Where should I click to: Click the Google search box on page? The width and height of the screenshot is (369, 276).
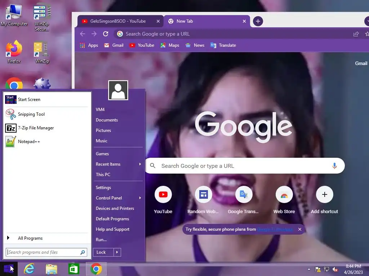[245, 166]
